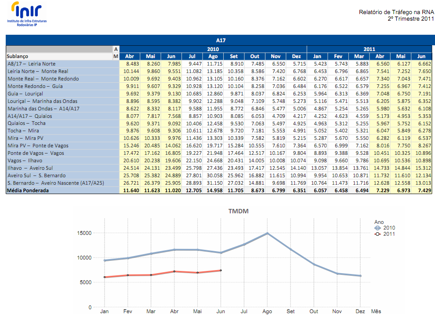
Task: Click the 2011 year header above the months
Action: point(369,49)
